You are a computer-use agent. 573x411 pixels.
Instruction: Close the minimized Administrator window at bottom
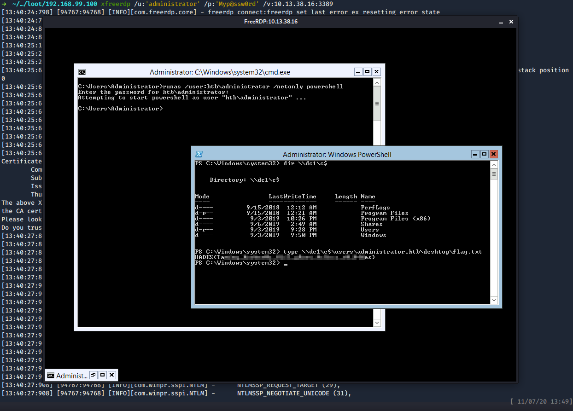tap(112, 375)
